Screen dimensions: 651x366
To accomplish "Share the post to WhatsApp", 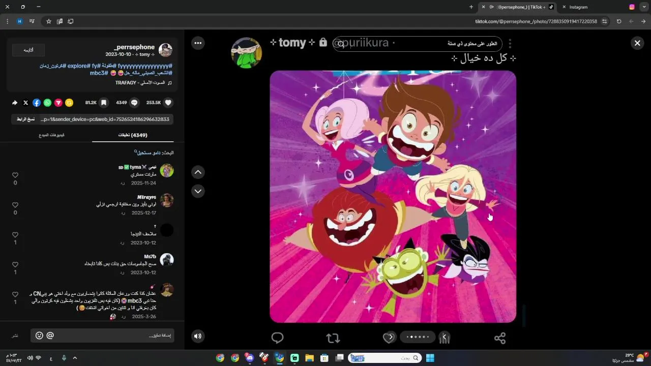I will 47,103.
